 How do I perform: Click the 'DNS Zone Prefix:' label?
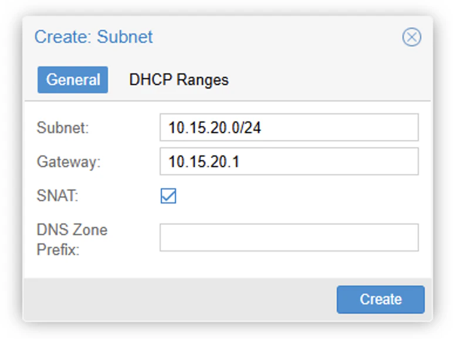click(72, 239)
